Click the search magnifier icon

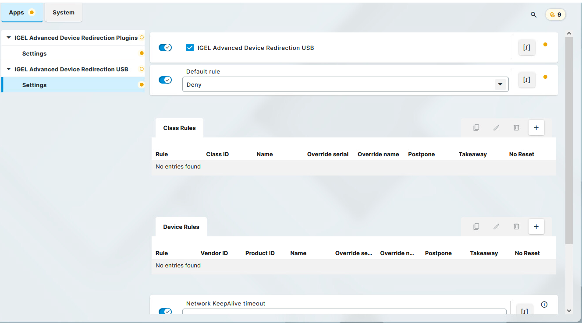pos(533,14)
